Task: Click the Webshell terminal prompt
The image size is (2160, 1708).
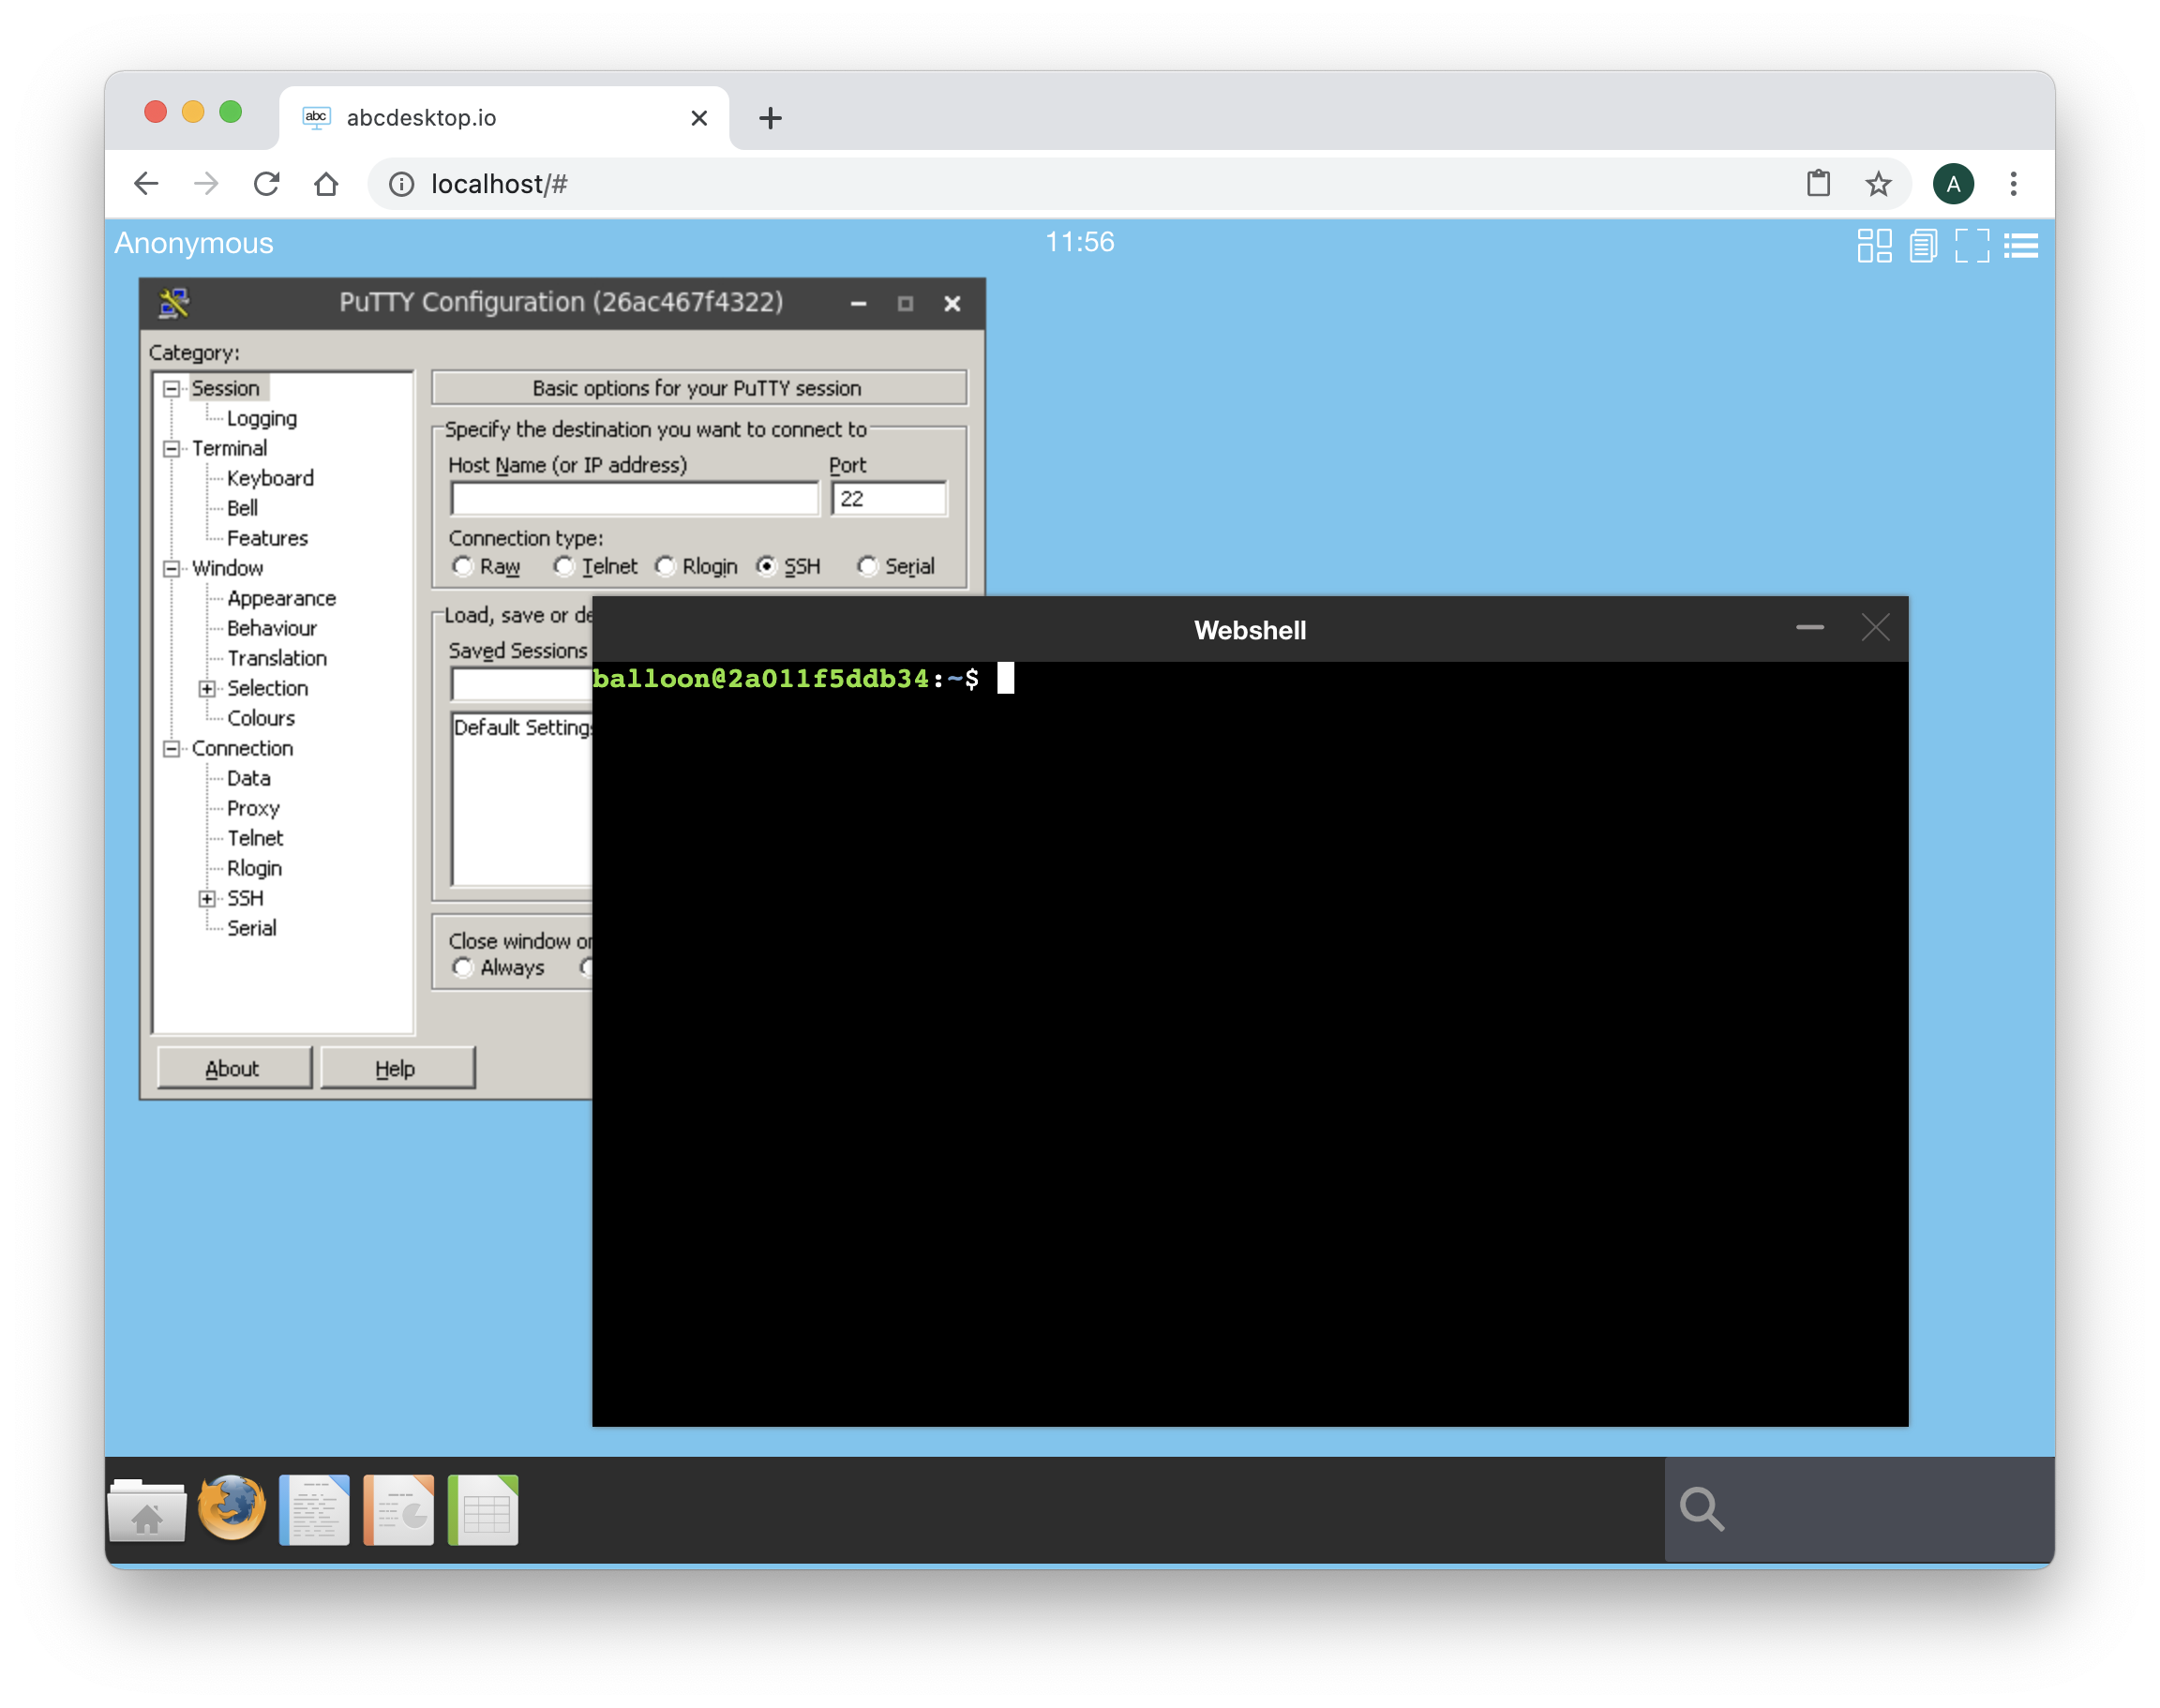Action: pos(786,679)
